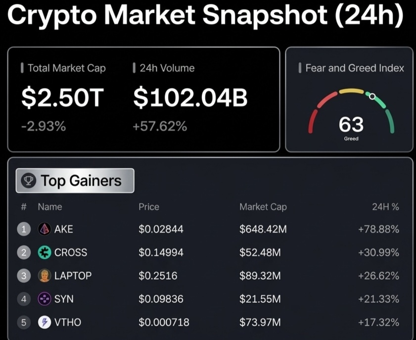Select the Top Gainers tab
This screenshot has width=416, height=340.
tap(75, 181)
